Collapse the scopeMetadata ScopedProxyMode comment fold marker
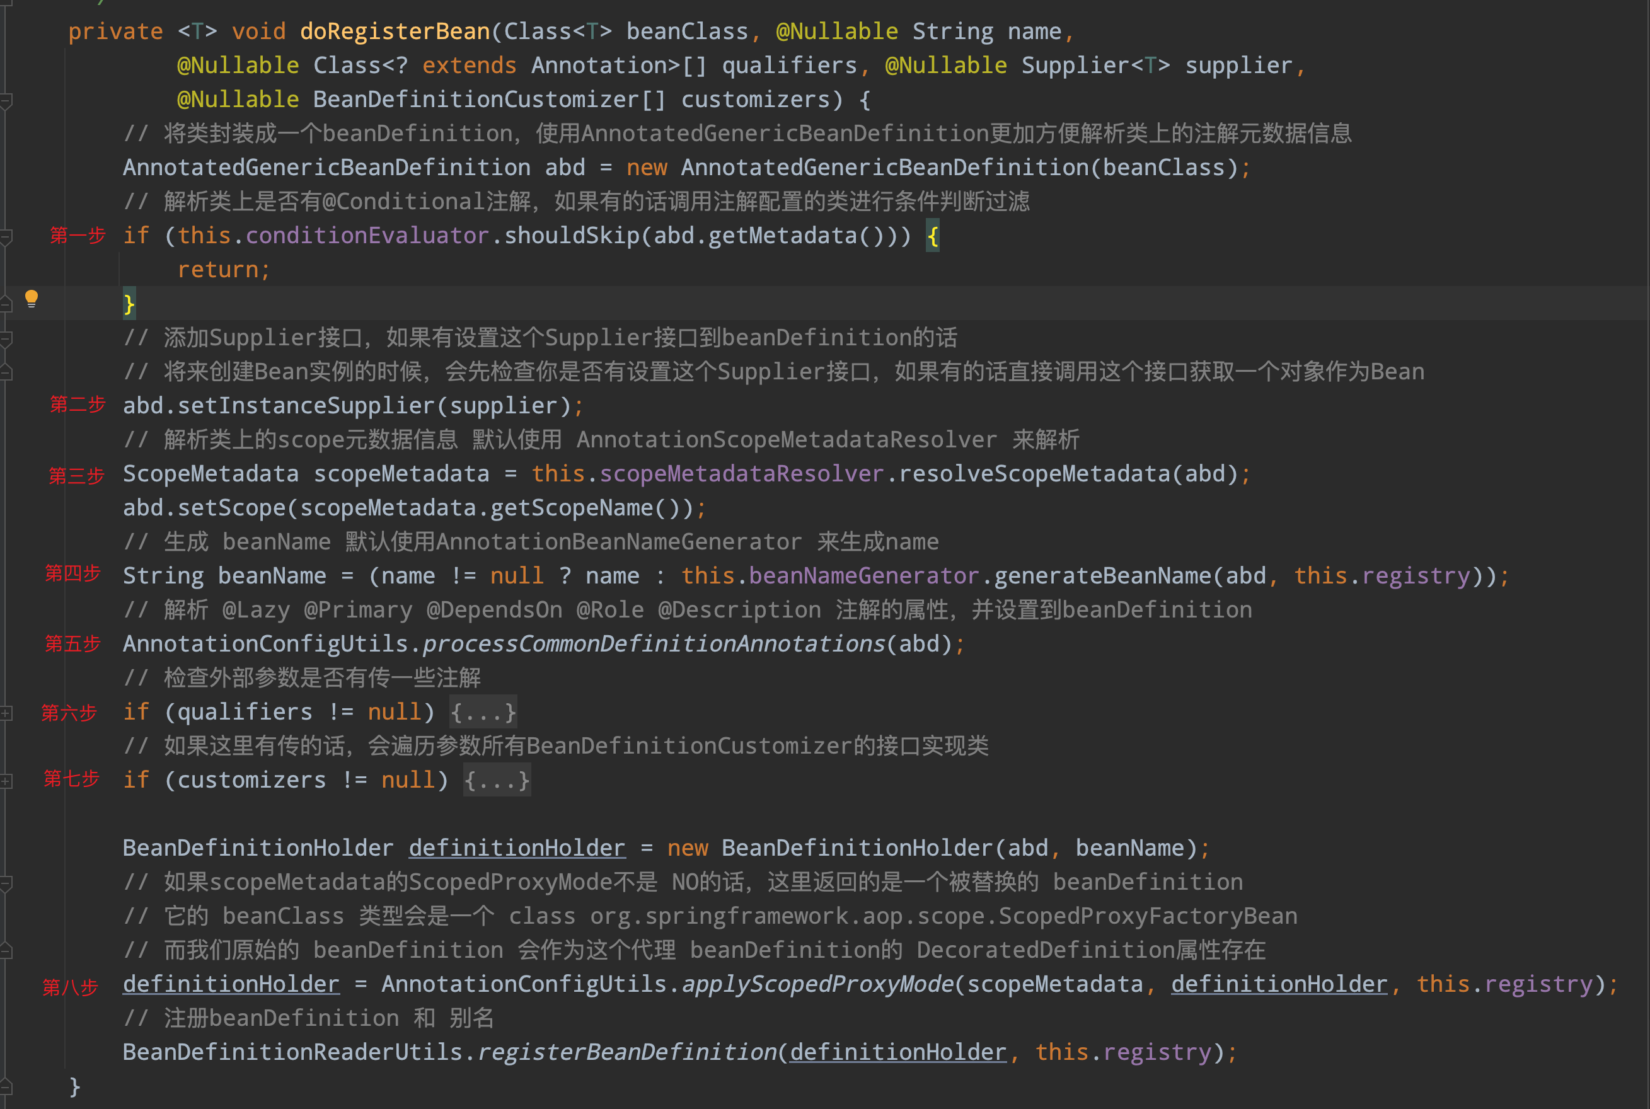Viewport: 1650px width, 1109px height. coord(6,883)
